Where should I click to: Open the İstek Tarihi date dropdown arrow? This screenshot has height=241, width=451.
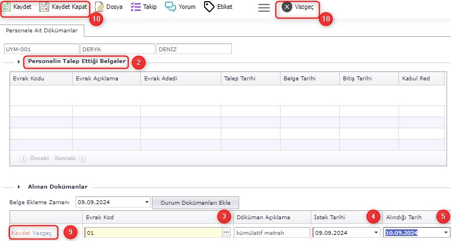coord(376,233)
